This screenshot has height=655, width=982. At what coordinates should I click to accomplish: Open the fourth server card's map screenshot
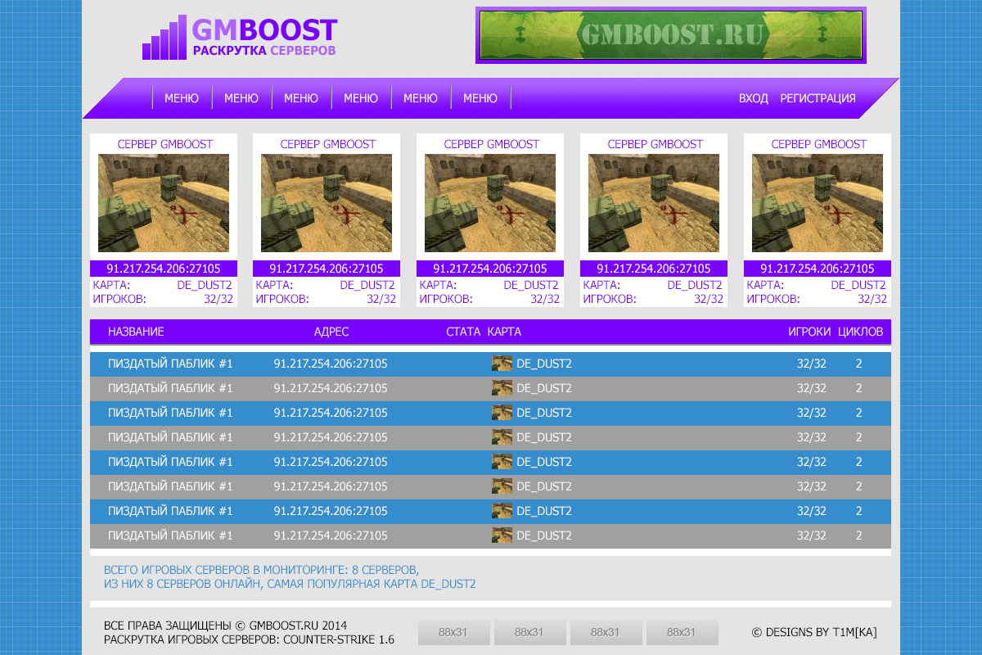[x=654, y=203]
